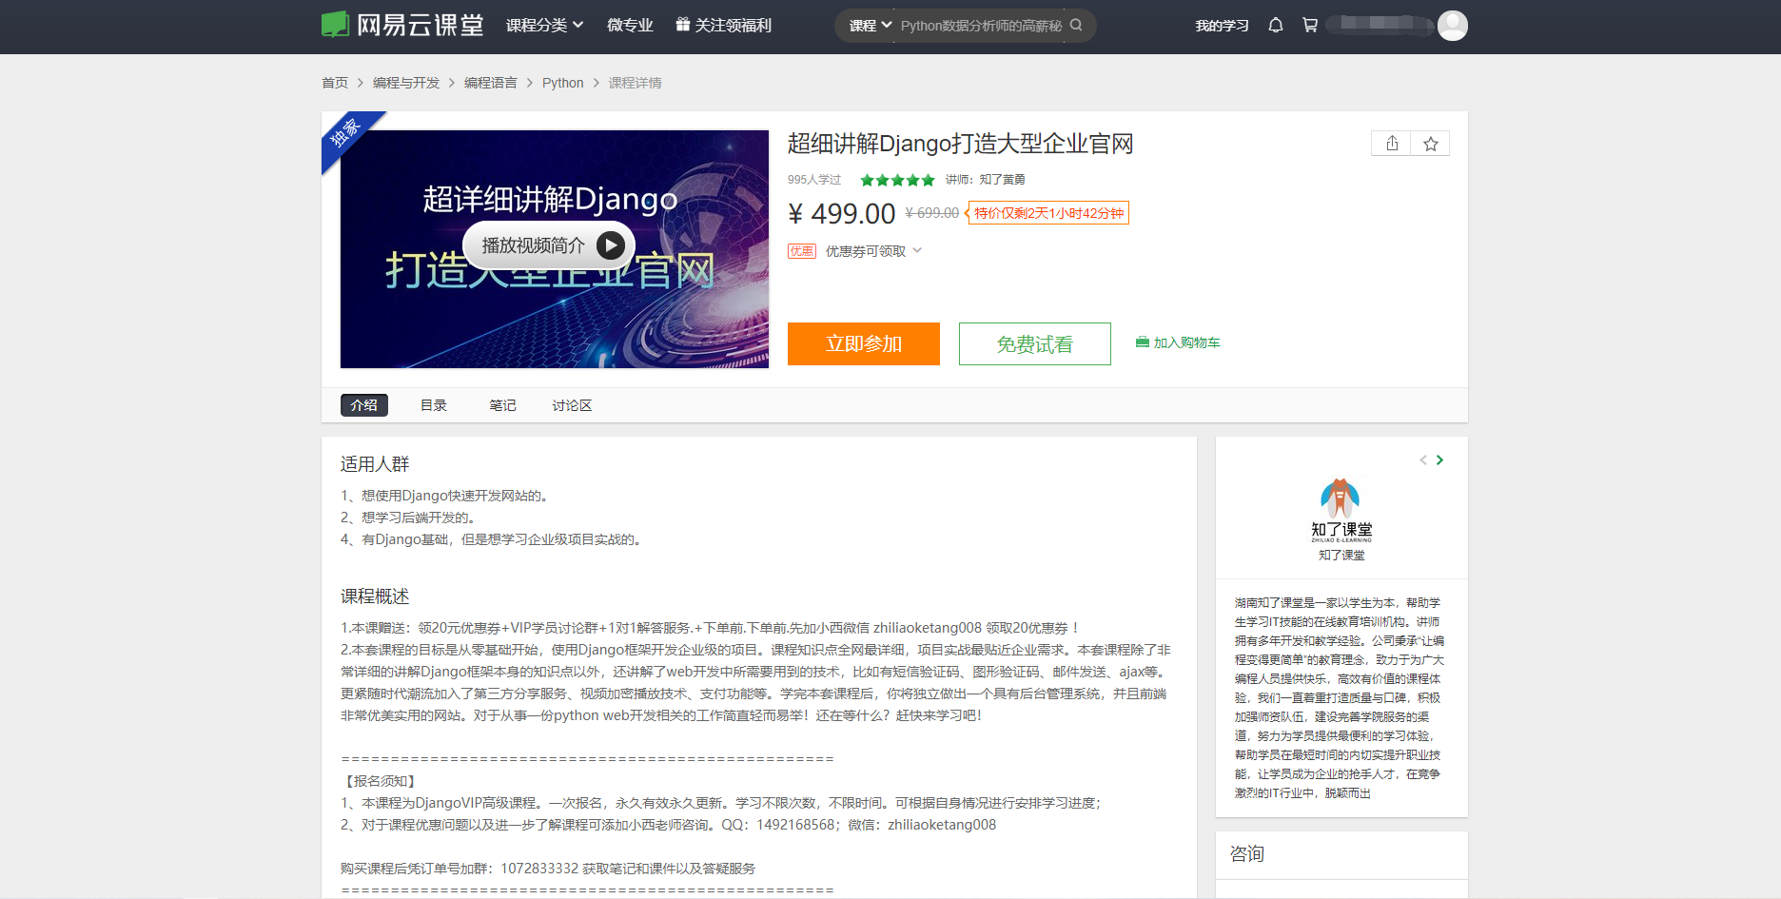Expand the 优惠券可领取 coupon list
Screen dimensions: 1781x899
873,251
